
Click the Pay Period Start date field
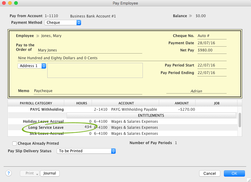pyautogui.click(x=212, y=65)
